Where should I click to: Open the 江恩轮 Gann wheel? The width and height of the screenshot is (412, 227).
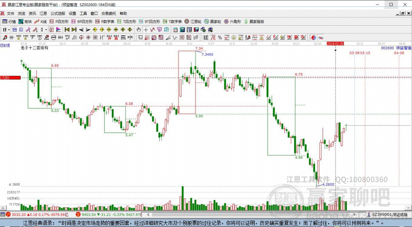(x=193, y=22)
